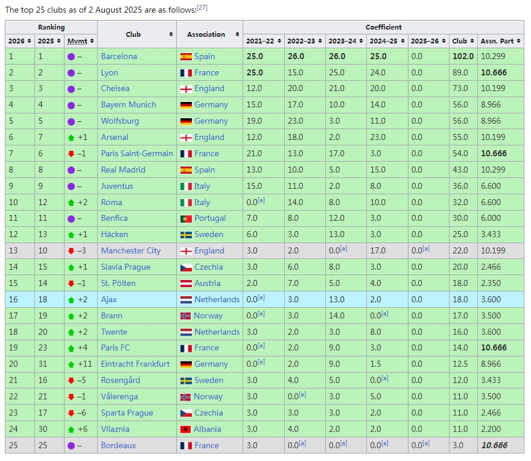Open Albania association link
This screenshot has width=531, height=461.
207,429
